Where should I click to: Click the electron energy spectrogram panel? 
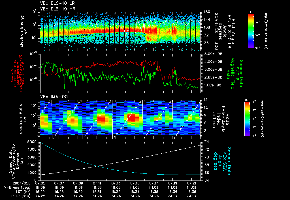[120, 32]
